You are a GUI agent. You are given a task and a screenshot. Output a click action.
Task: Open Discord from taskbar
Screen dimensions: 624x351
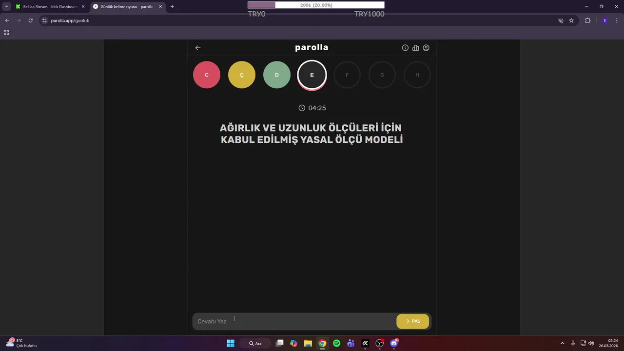[394, 343]
